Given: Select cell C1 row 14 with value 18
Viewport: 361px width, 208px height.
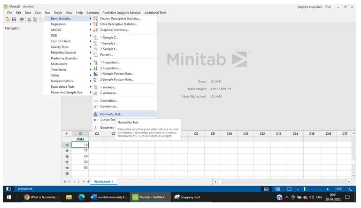Looking at the screenshot, I should click(x=80, y=145).
